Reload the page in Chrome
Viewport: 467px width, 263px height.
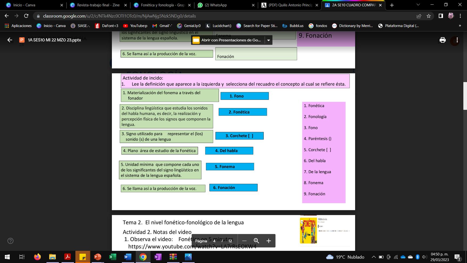26,16
